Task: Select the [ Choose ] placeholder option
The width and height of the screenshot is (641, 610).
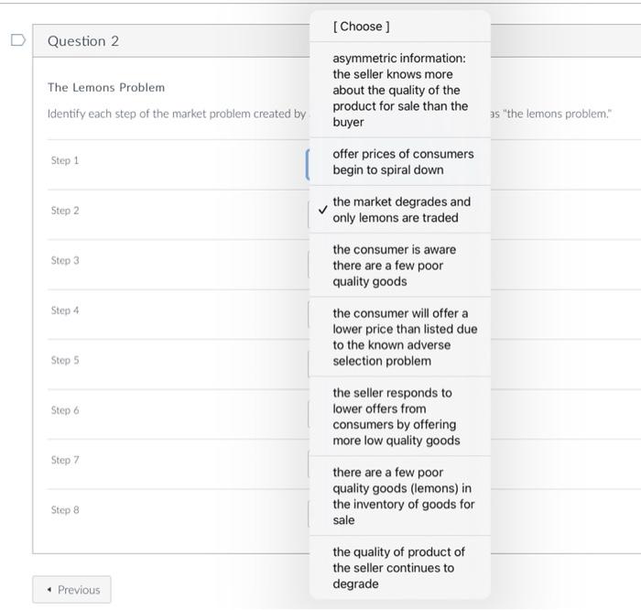Action: (x=361, y=27)
